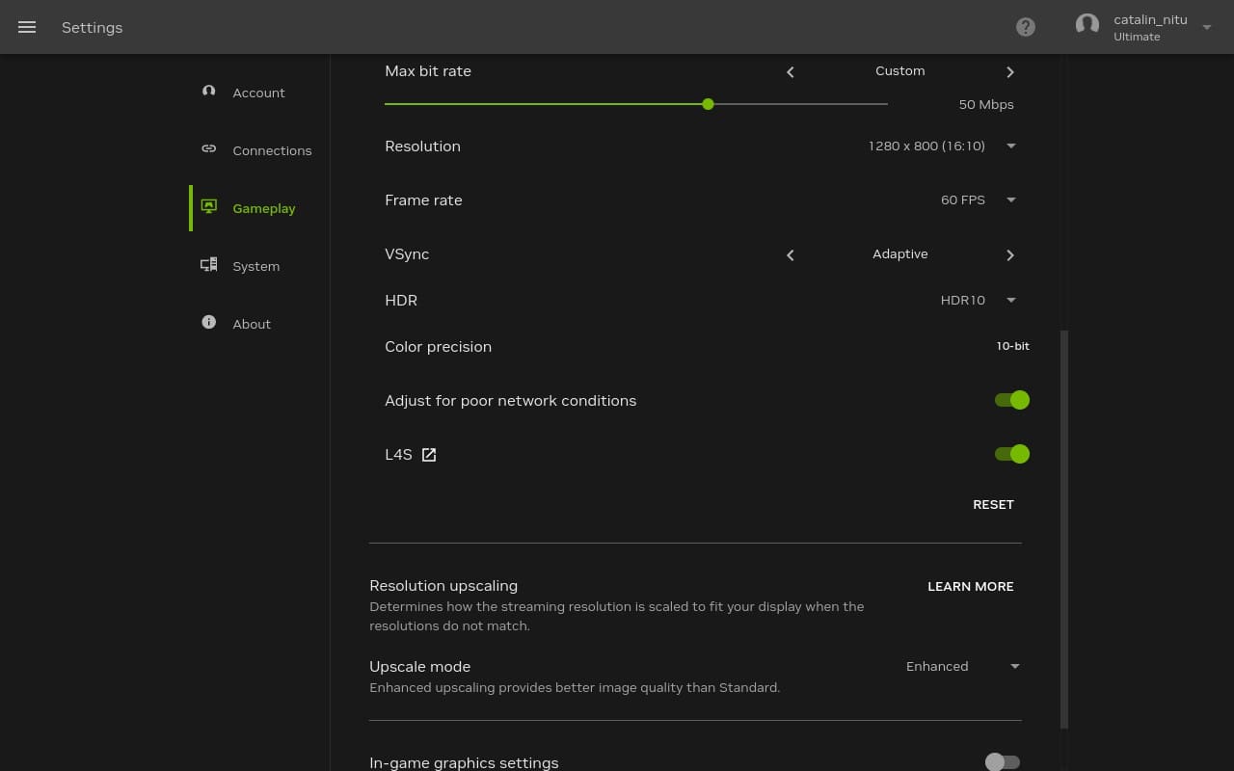
Task: Expand the HDR dropdown
Action: coord(1010,301)
